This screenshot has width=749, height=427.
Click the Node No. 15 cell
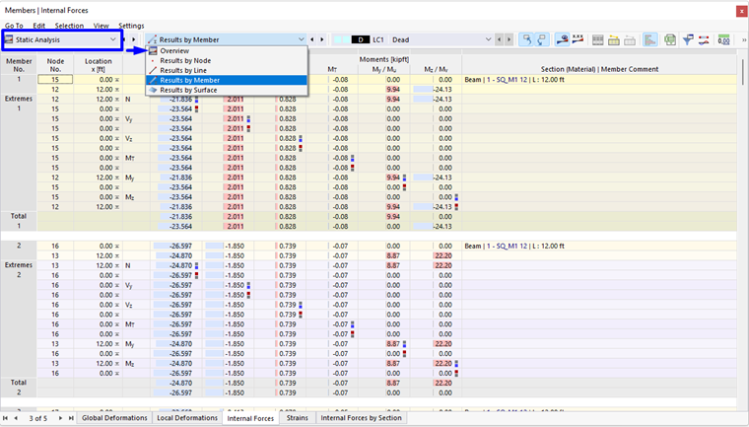point(55,80)
